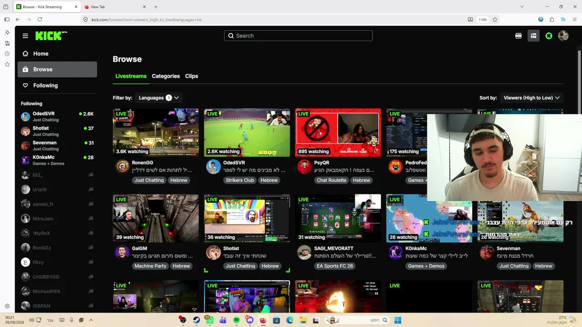The height and width of the screenshot is (327, 582).
Task: Click the green Kick coin icon
Action: click(549, 36)
